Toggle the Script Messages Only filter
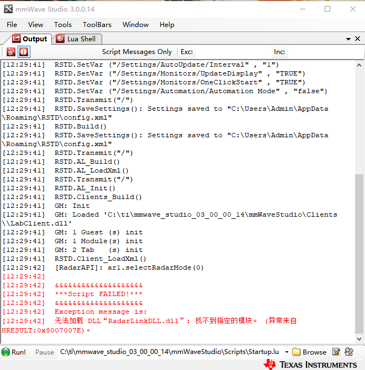 (137, 52)
